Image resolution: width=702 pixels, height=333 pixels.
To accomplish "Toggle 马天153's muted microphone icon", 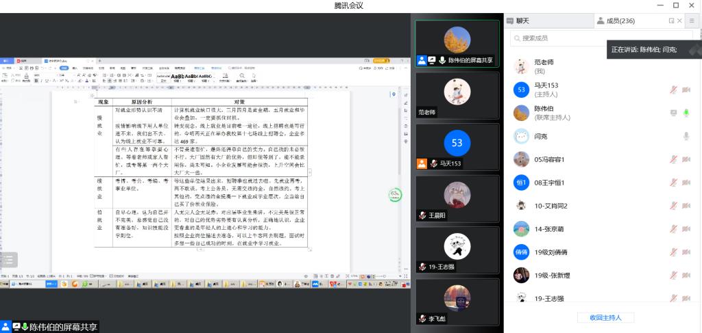I will tap(673, 90).
